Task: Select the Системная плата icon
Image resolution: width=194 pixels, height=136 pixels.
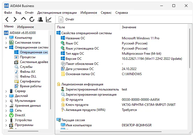Action: coord(11,43)
